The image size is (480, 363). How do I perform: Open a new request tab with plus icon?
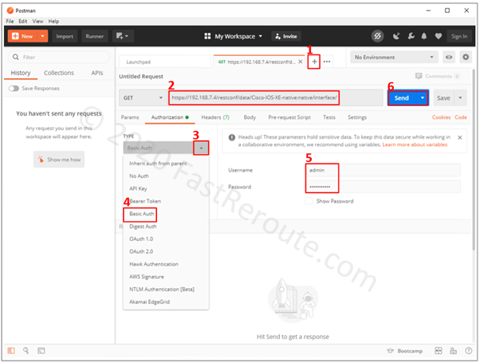[314, 61]
